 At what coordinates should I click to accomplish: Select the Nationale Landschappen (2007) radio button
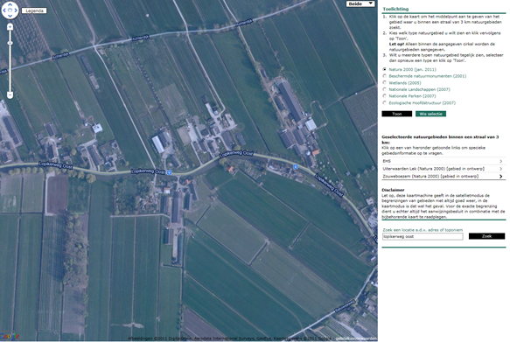pyautogui.click(x=384, y=89)
